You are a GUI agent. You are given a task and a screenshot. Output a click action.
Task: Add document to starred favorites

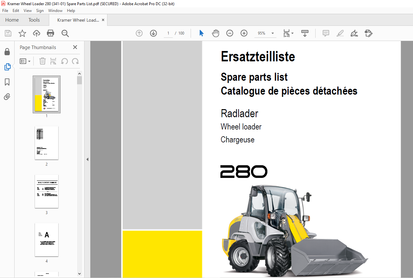click(x=22, y=33)
